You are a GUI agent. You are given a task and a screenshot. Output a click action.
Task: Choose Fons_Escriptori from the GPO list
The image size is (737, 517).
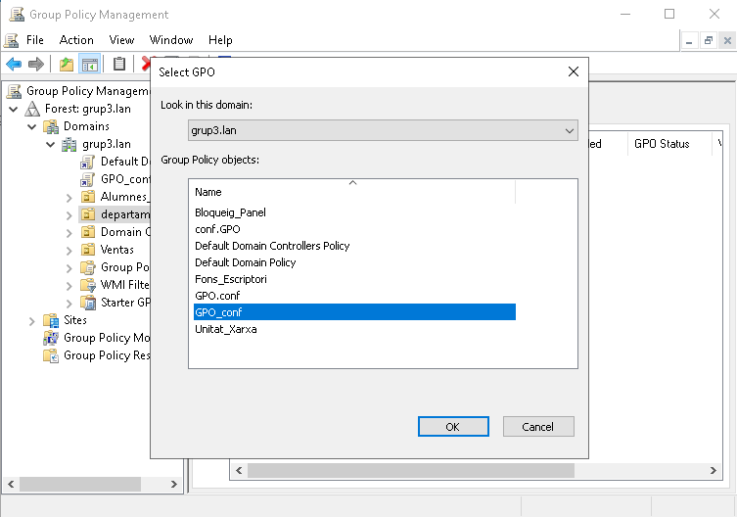231,279
